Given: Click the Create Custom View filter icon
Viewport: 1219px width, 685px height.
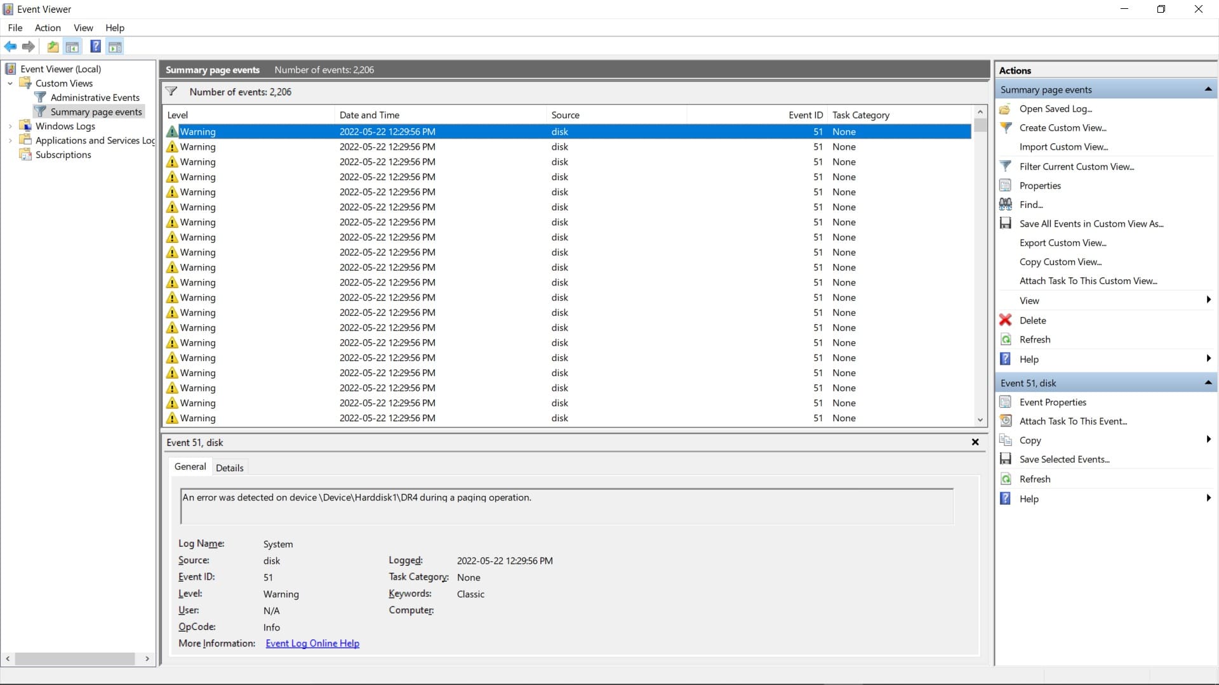Looking at the screenshot, I should pyautogui.click(x=1006, y=127).
